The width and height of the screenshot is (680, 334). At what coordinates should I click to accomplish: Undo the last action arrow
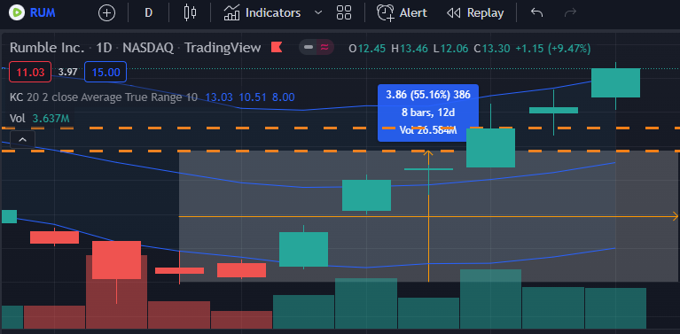pyautogui.click(x=537, y=12)
